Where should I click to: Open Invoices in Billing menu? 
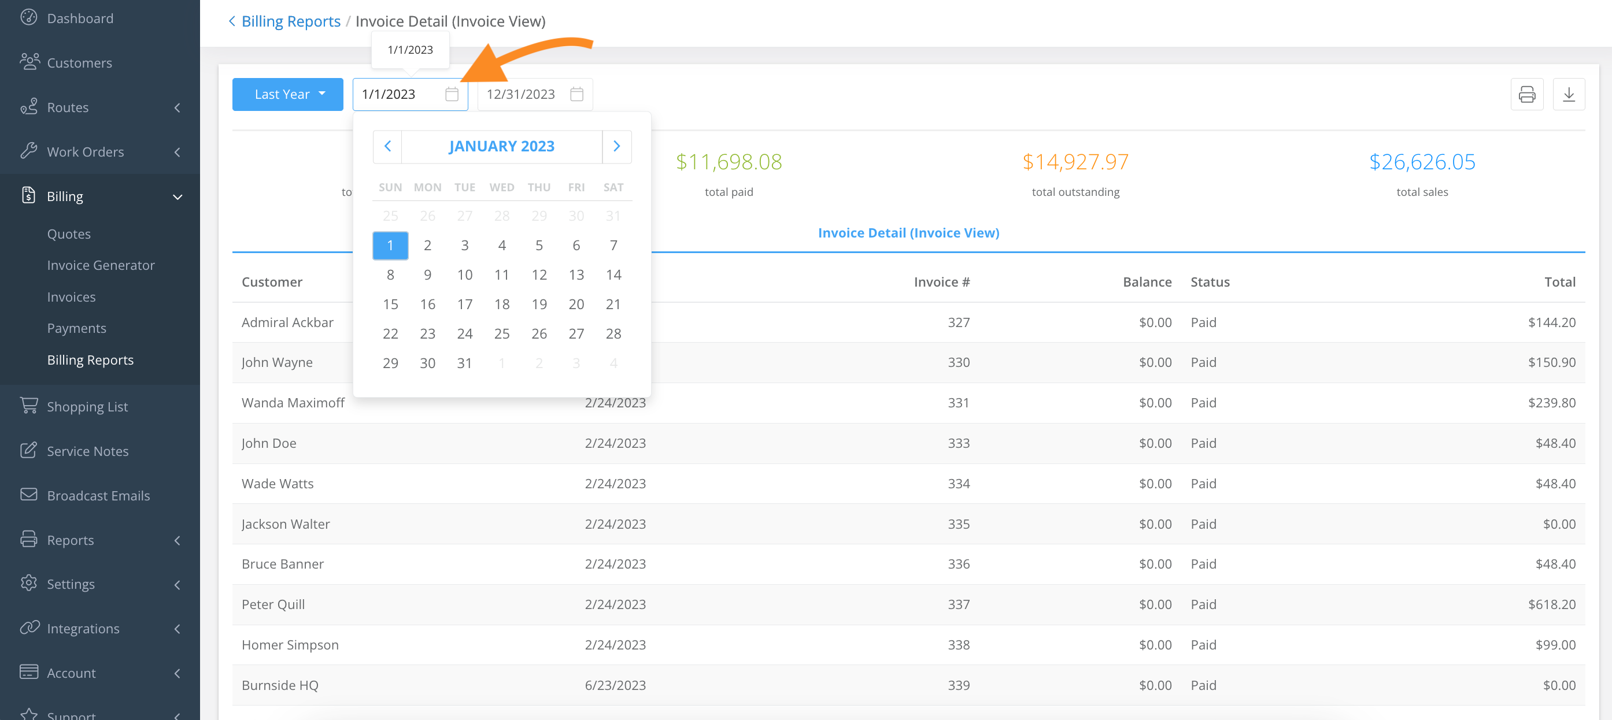coord(71,297)
